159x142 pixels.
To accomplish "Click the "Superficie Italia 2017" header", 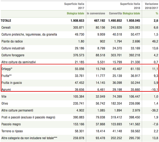I will (74, 6).
